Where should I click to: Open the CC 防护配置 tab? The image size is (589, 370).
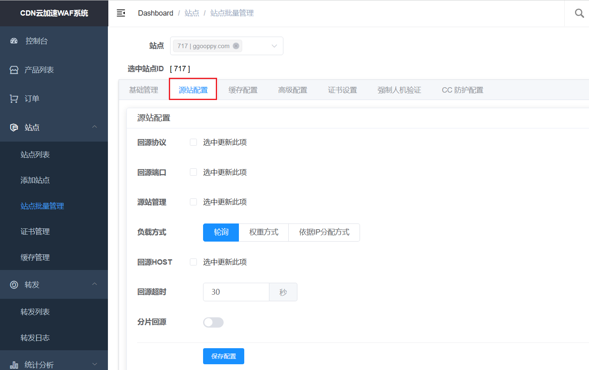pos(462,90)
